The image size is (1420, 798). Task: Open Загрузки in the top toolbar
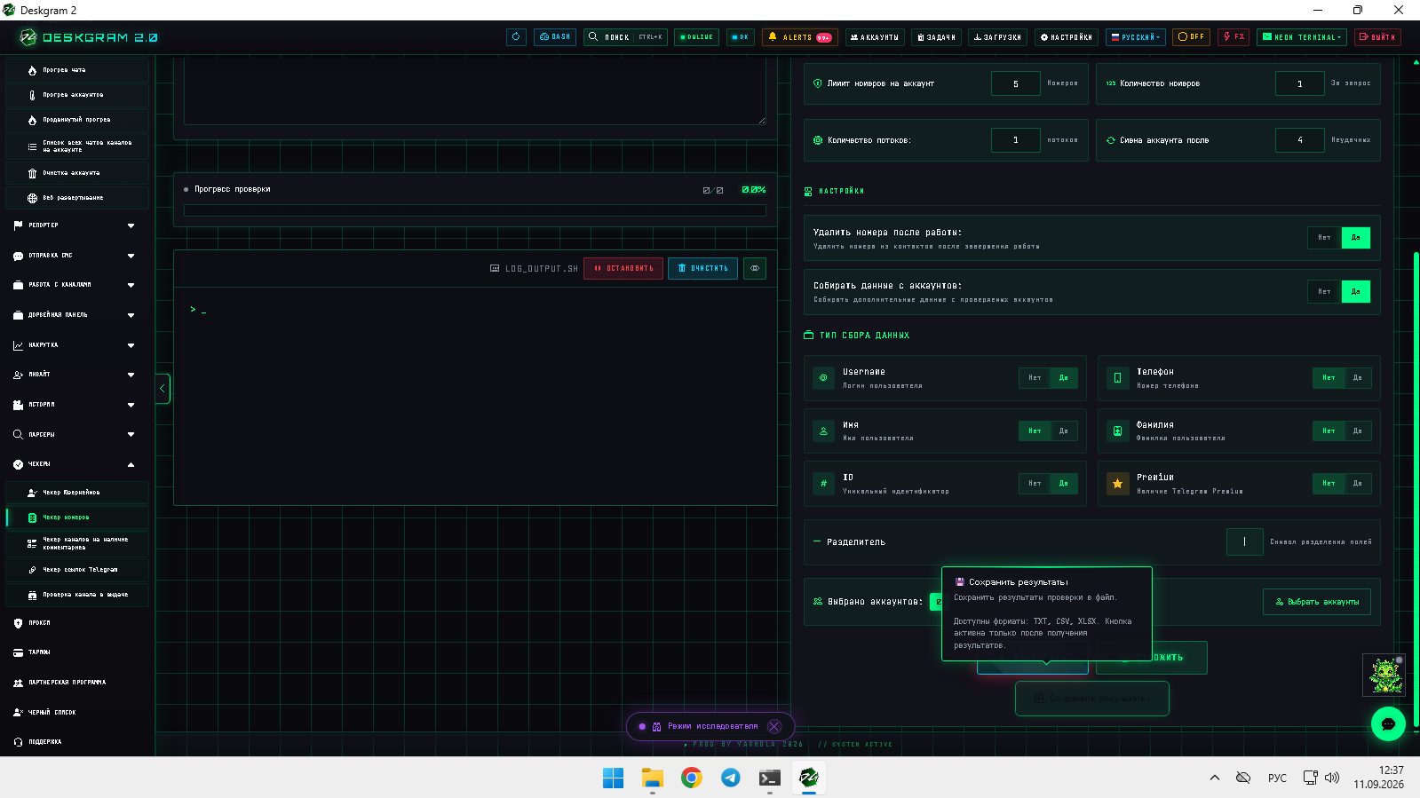tap(997, 37)
